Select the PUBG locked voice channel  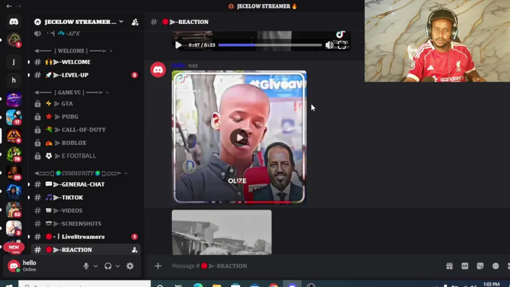click(86, 116)
